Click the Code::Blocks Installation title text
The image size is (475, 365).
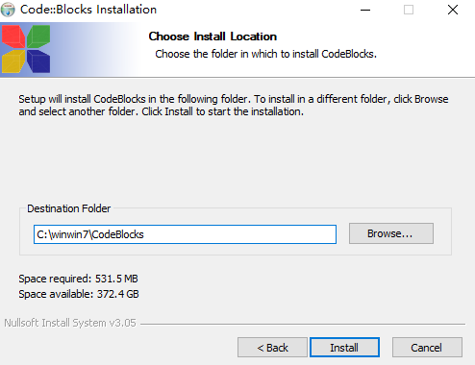(x=88, y=10)
